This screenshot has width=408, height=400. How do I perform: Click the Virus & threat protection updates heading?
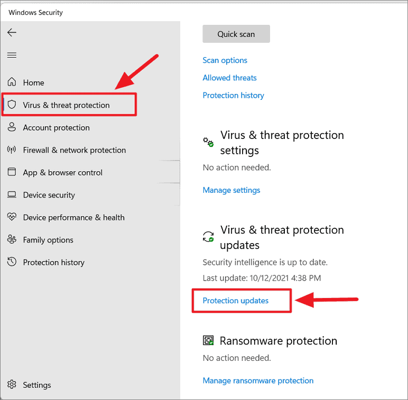(x=282, y=237)
